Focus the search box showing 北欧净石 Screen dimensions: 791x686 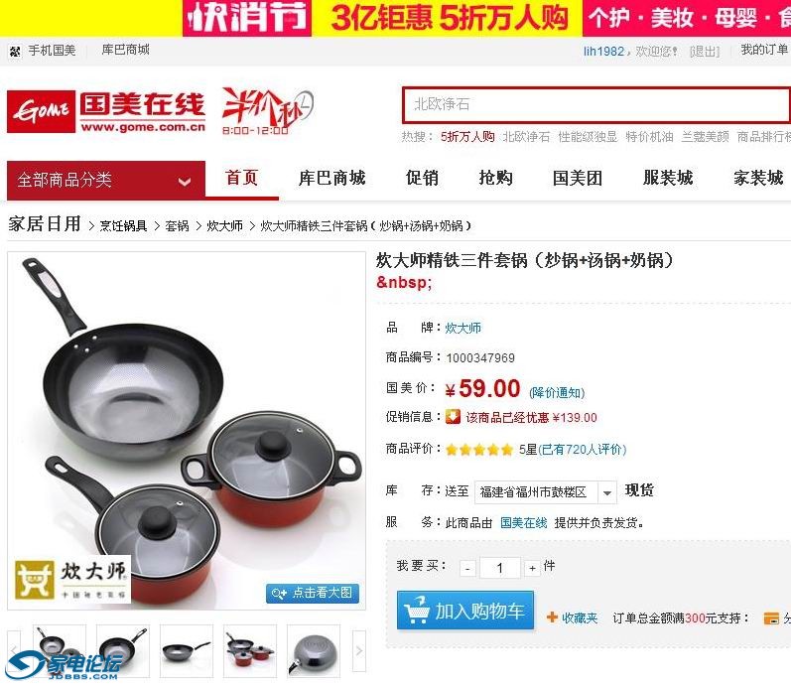[595, 105]
